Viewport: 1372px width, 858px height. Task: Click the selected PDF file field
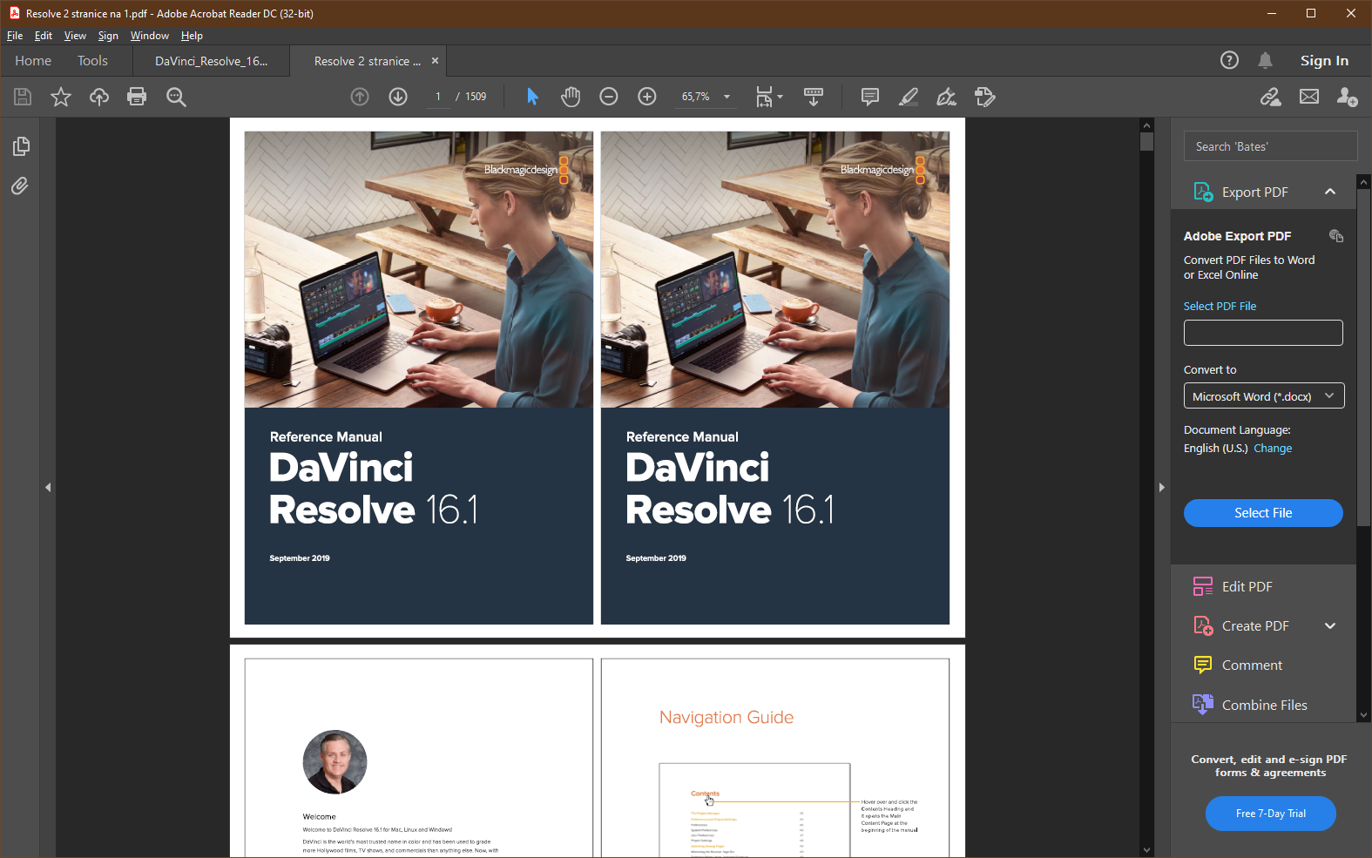(x=1263, y=333)
